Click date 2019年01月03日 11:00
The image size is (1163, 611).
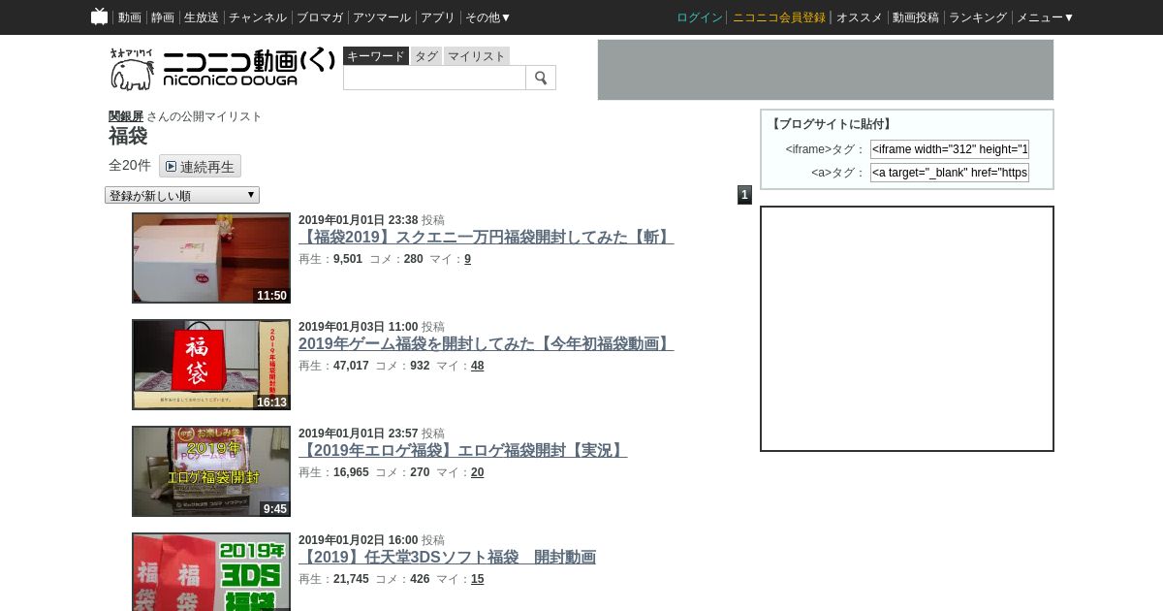[x=358, y=327]
